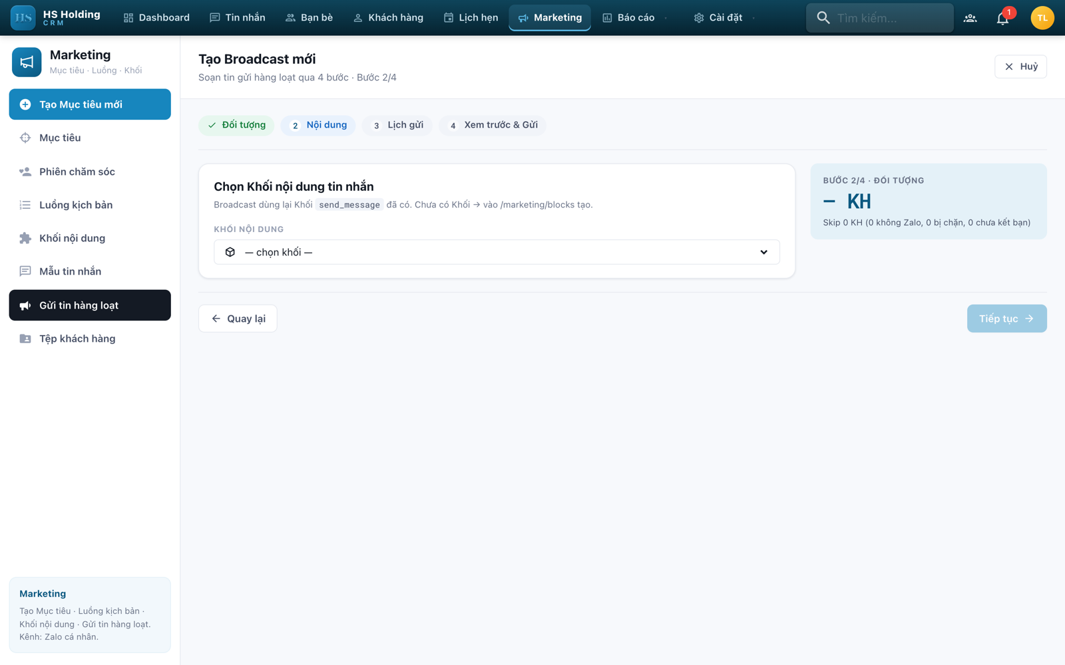The height and width of the screenshot is (665, 1065).
Task: Expand the Cài đặt dropdown menu
Action: tap(724, 18)
